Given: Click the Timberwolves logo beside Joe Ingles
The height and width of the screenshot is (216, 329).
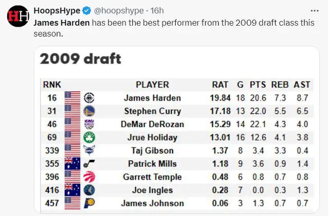Looking at the screenshot, I should point(89,190).
